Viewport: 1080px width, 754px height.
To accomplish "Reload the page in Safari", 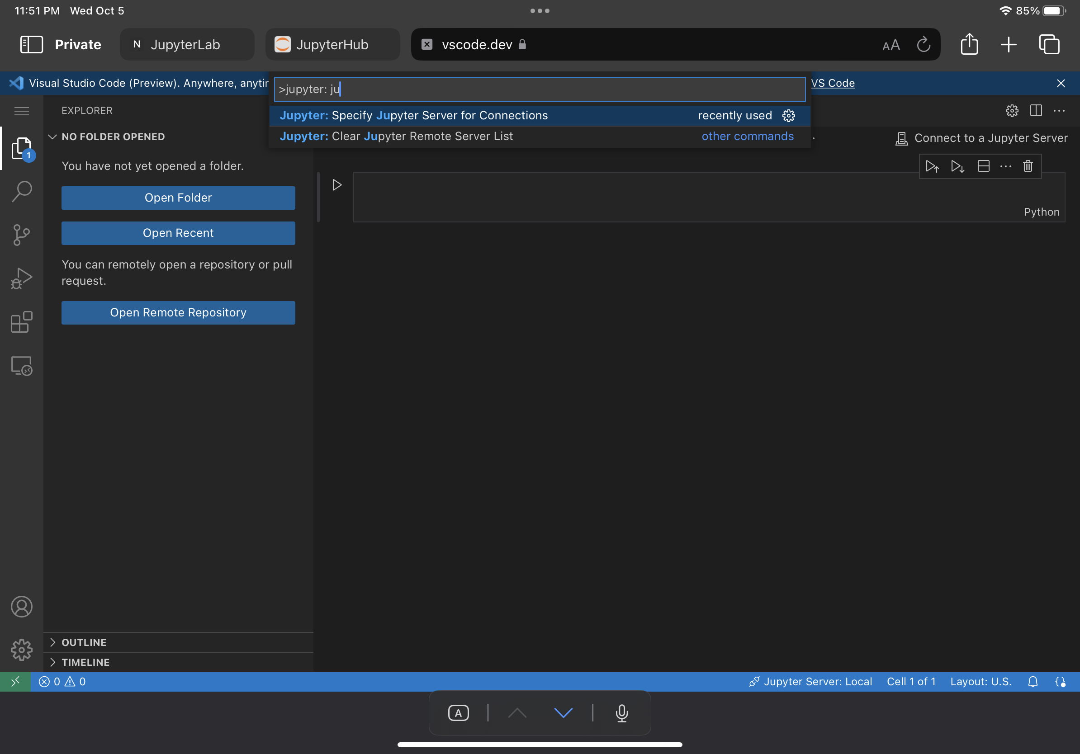I will point(924,45).
